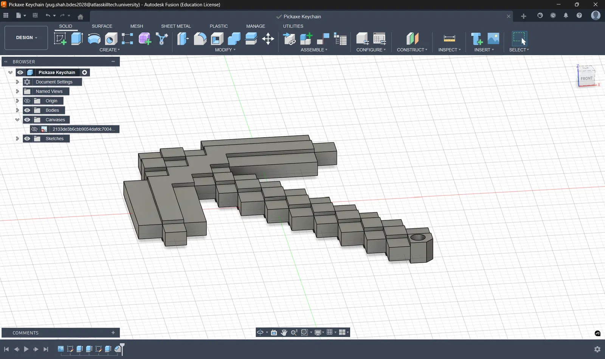Click the FRONT face of ViewCube
605x359 pixels.
[586, 78]
